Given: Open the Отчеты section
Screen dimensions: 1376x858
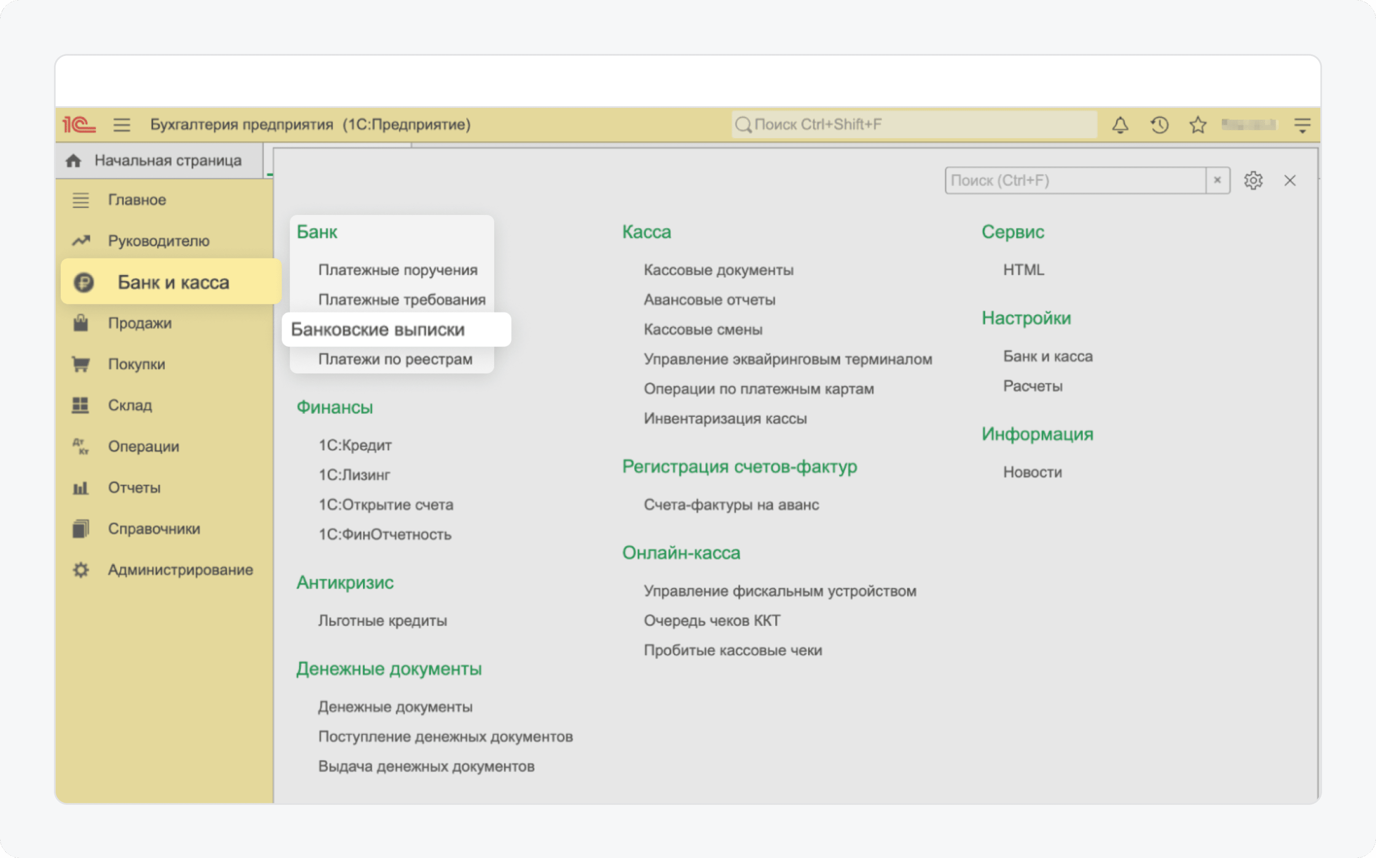Looking at the screenshot, I should 134,488.
